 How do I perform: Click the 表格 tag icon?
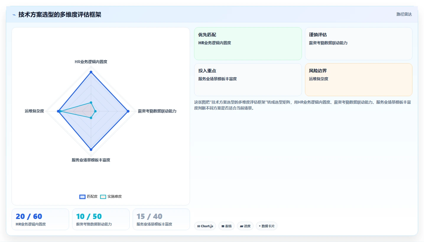(223, 226)
